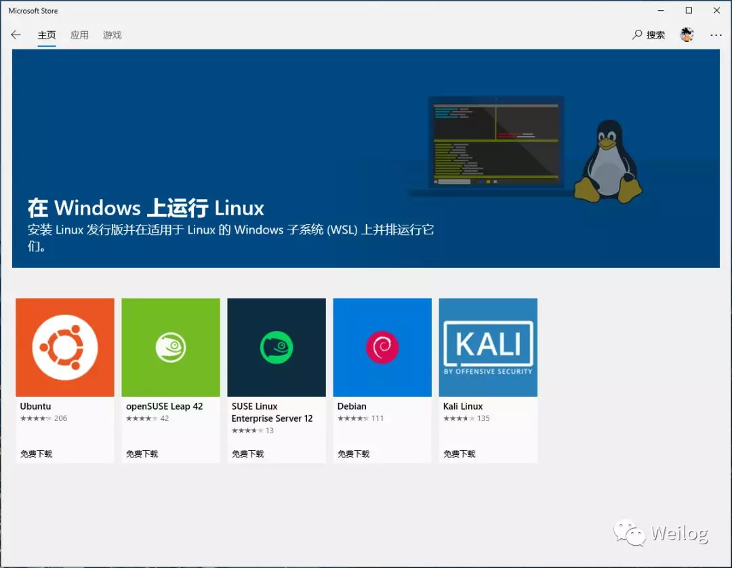The width and height of the screenshot is (732, 568).
Task: Open the Debian app tile icon
Action: click(382, 347)
